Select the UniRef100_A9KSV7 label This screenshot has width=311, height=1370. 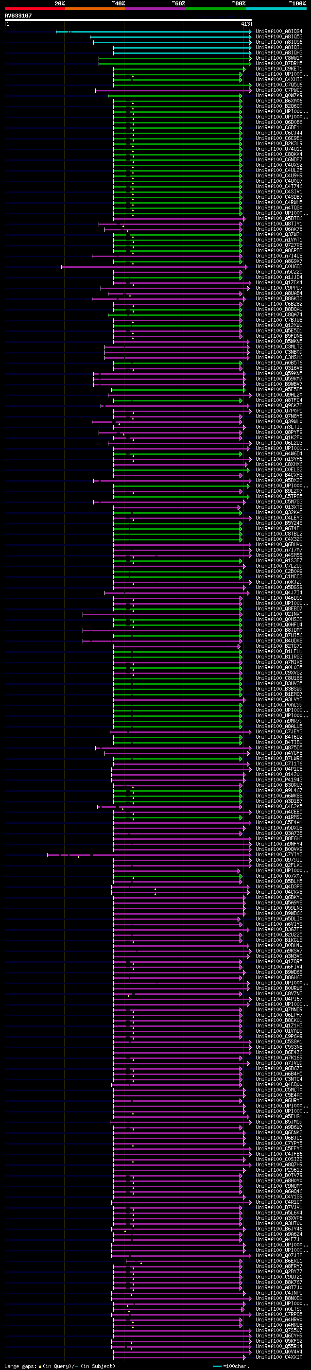pyautogui.click(x=279, y=951)
